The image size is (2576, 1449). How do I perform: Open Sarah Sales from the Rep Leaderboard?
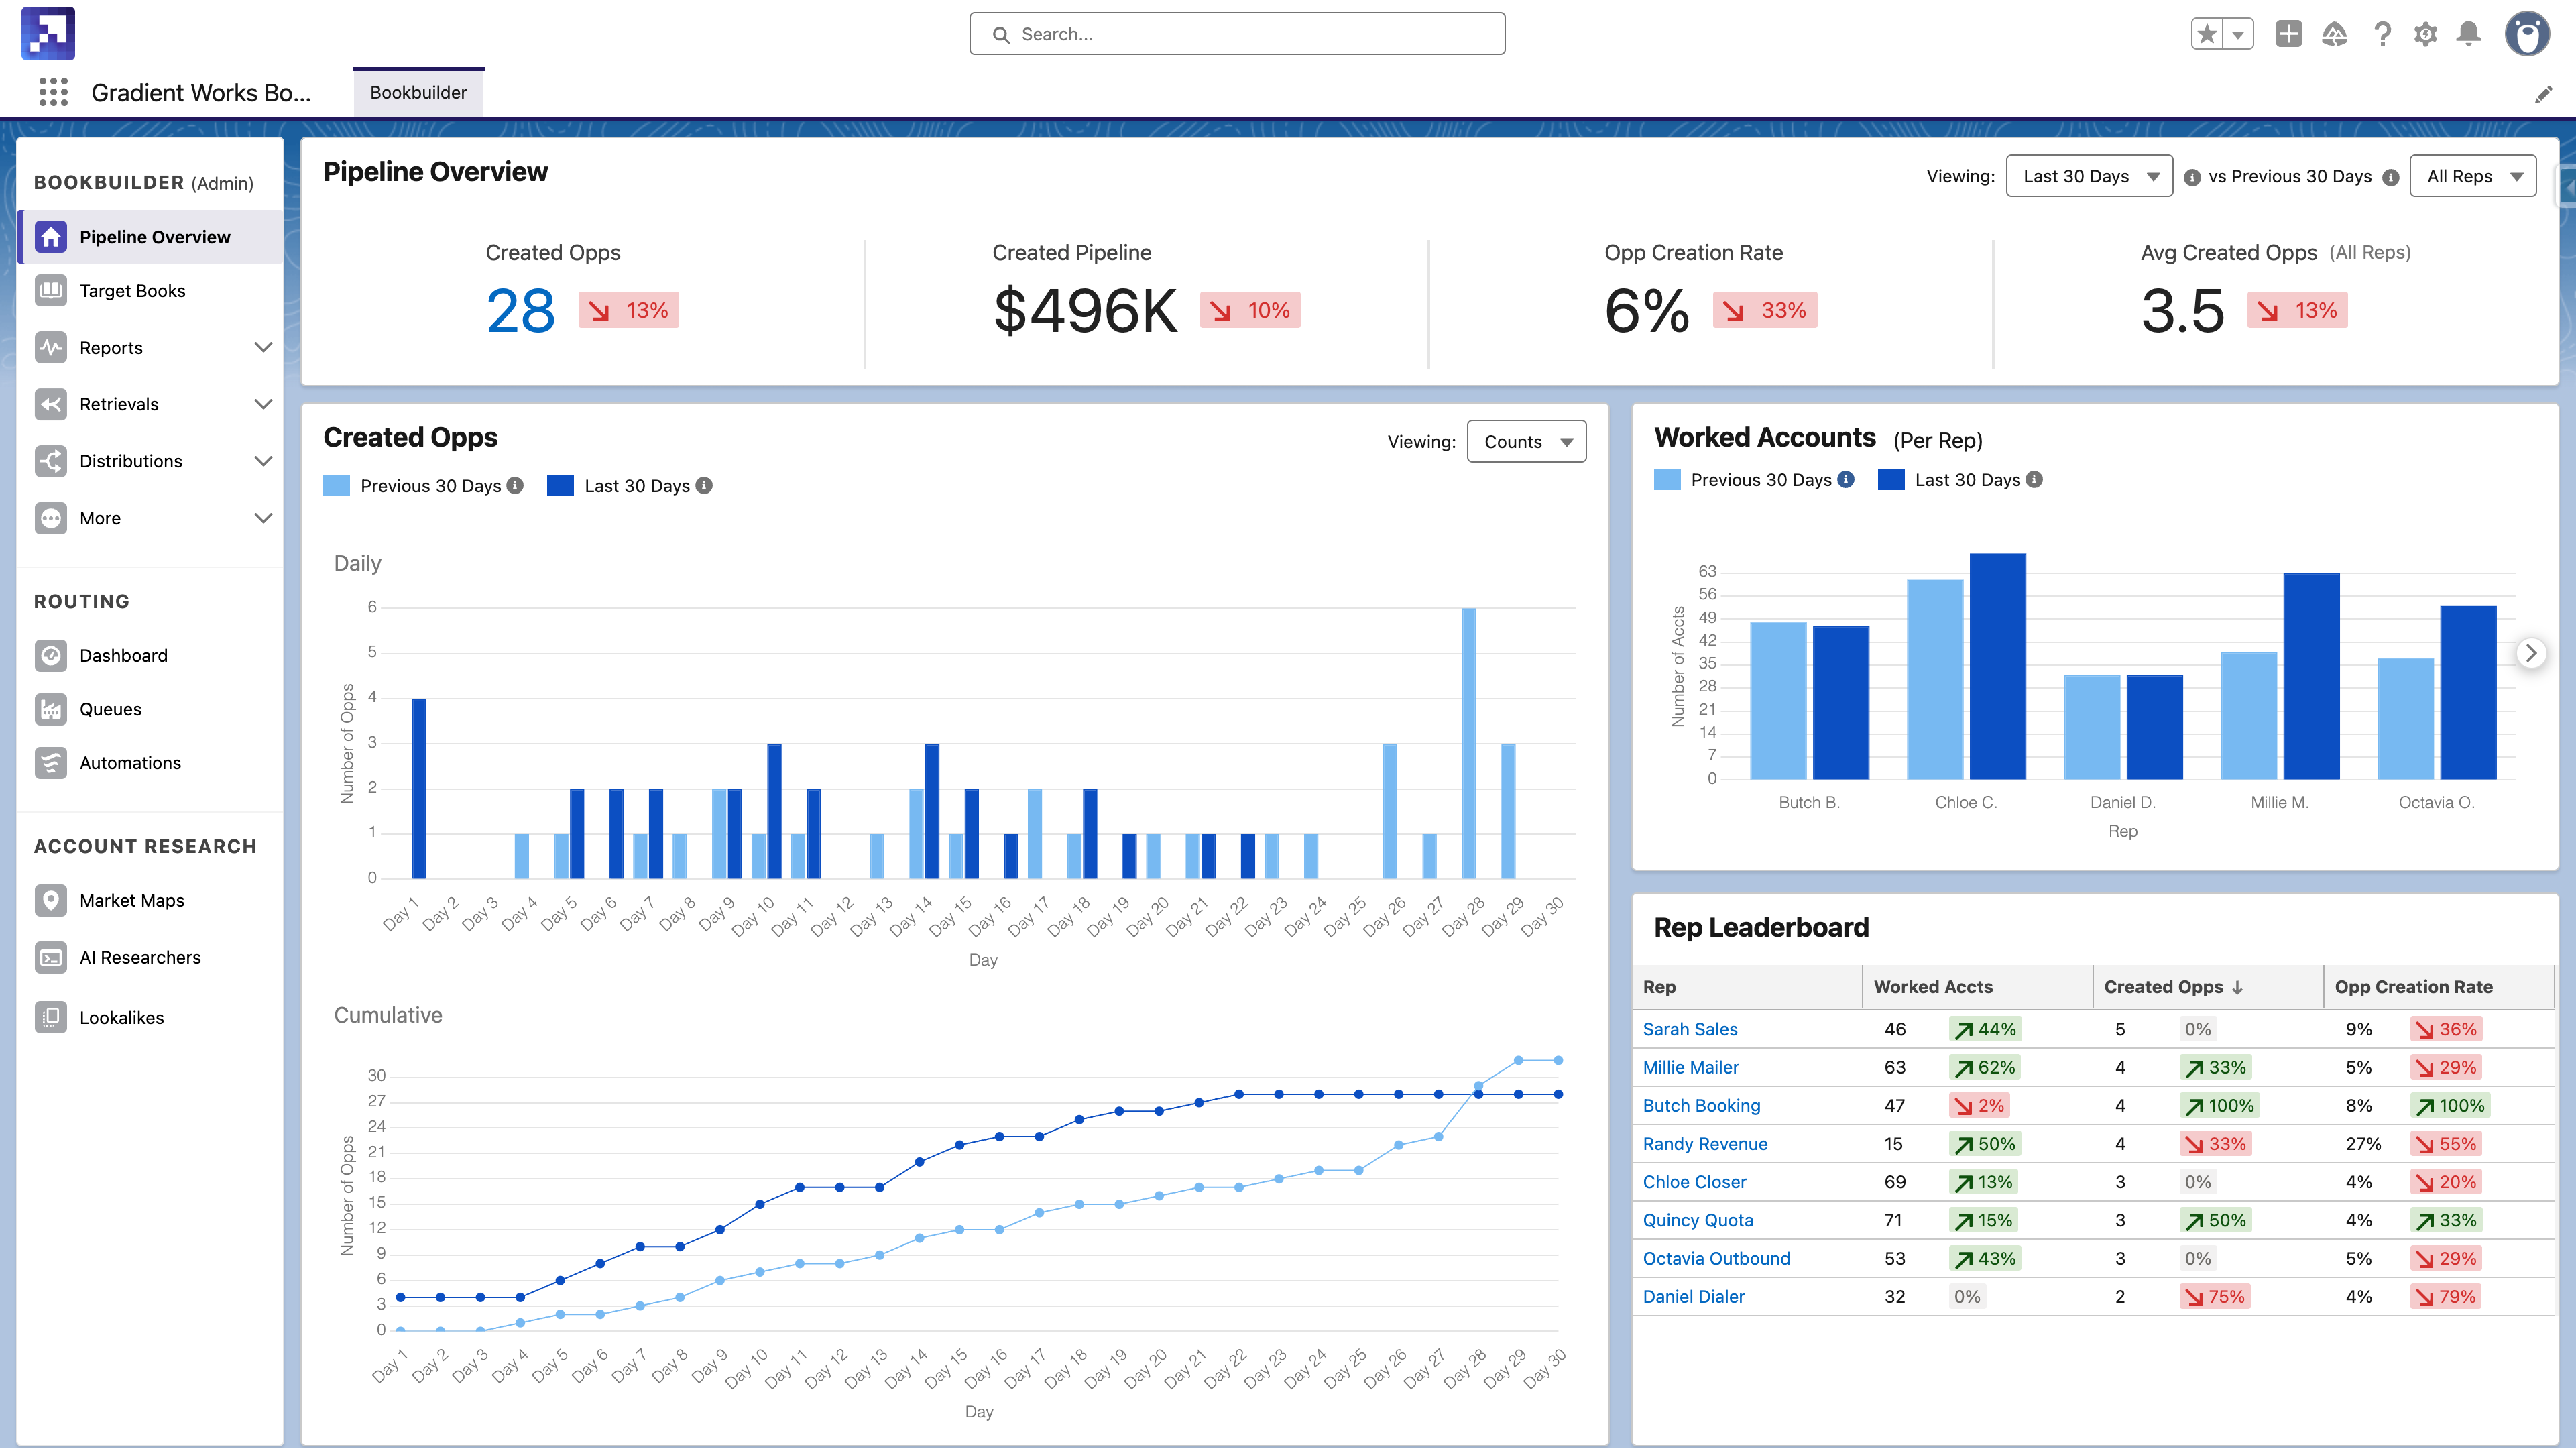[1690, 1029]
